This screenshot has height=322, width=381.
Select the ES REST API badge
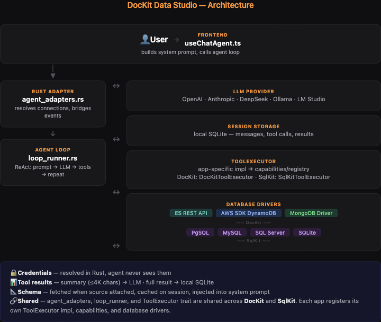click(191, 213)
